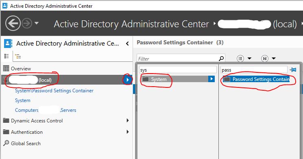Viewport: 303px width, 159px height.
Task: Expand the System folder's arrow in flyout
Action: tap(211, 79)
